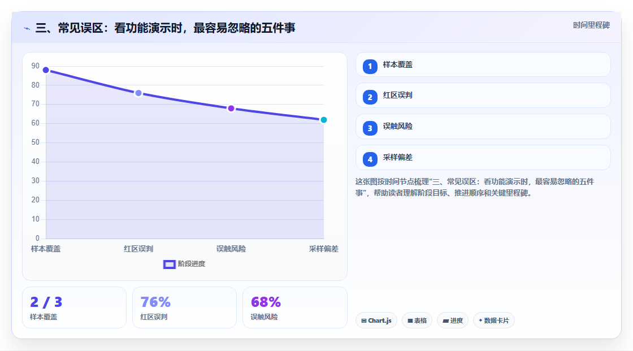Select the 样本覆盖 data point at 88
Viewport: 633px width, 351px height.
pos(46,70)
